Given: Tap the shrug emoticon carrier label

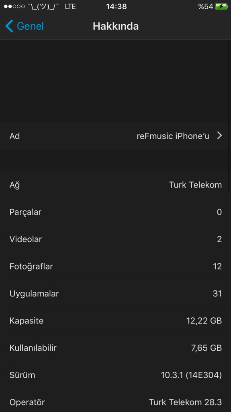Looking at the screenshot, I should click(43, 6).
